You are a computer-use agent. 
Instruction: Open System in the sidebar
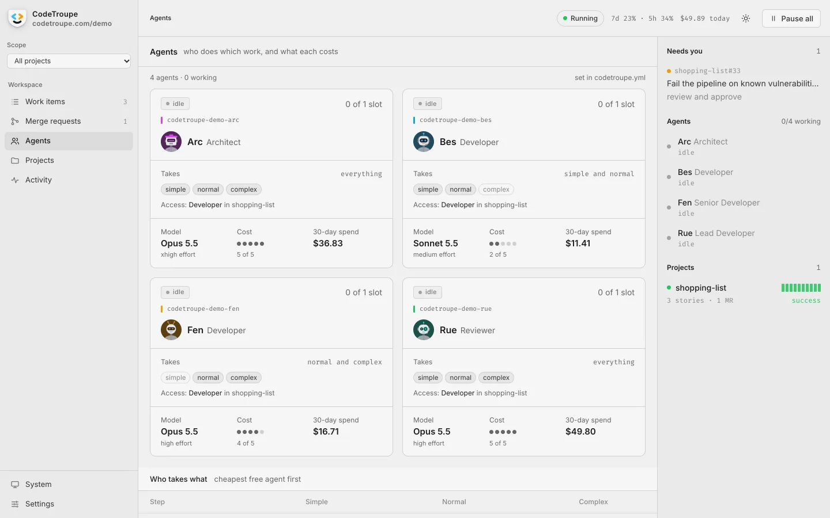69,485
